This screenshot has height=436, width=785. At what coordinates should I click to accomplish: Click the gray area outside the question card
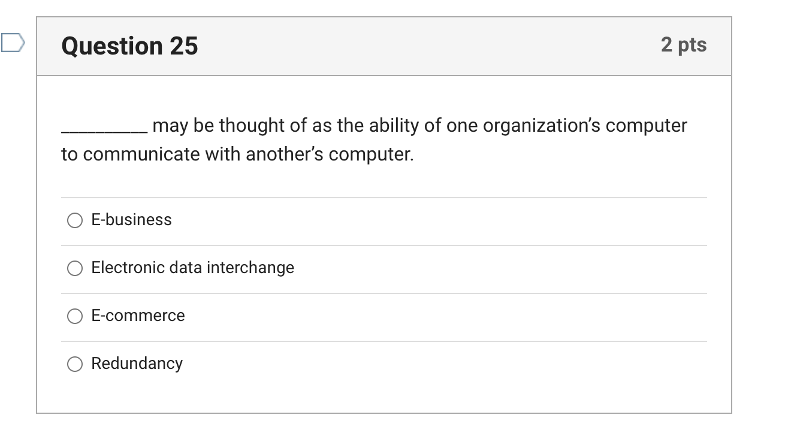pyautogui.click(x=761, y=240)
